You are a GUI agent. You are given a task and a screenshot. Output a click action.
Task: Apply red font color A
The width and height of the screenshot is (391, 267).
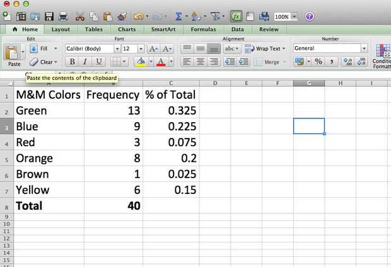coord(161,62)
